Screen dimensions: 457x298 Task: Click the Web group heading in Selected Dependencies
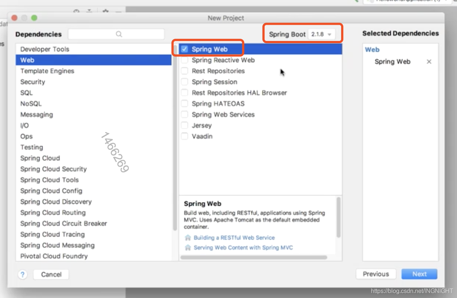(372, 49)
